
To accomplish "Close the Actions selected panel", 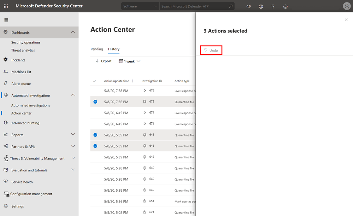I will tap(346, 20).
